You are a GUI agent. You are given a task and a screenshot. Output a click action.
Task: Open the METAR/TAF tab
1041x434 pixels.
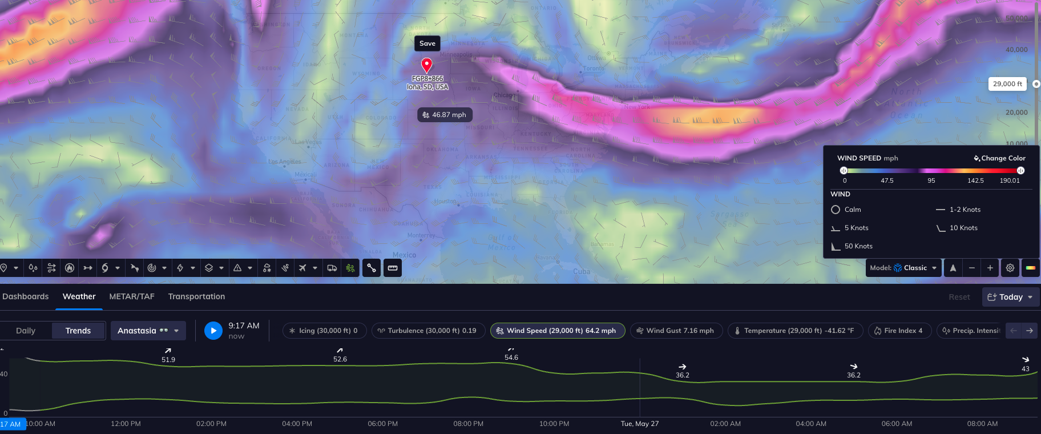(x=132, y=296)
